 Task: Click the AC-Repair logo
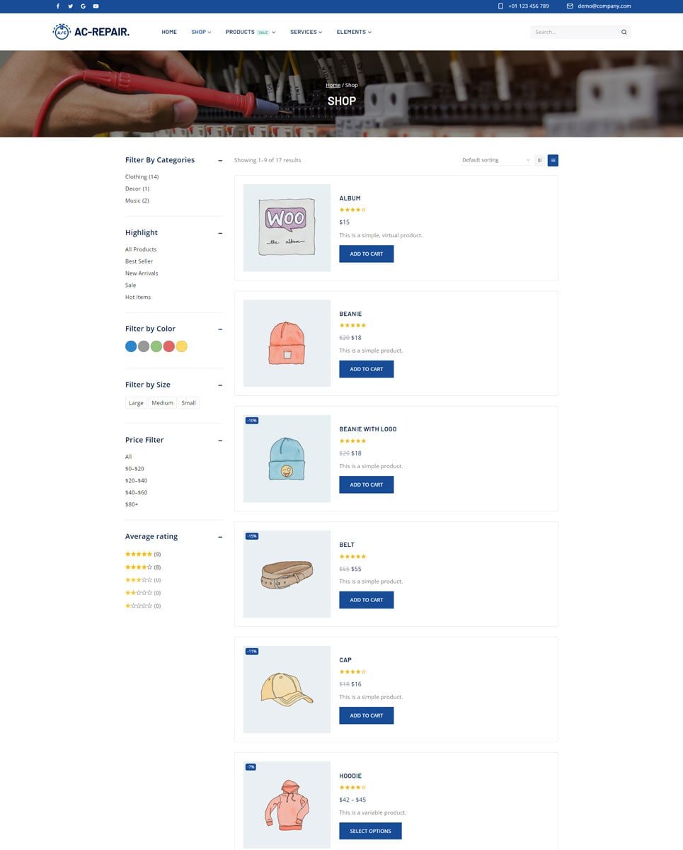[91, 32]
